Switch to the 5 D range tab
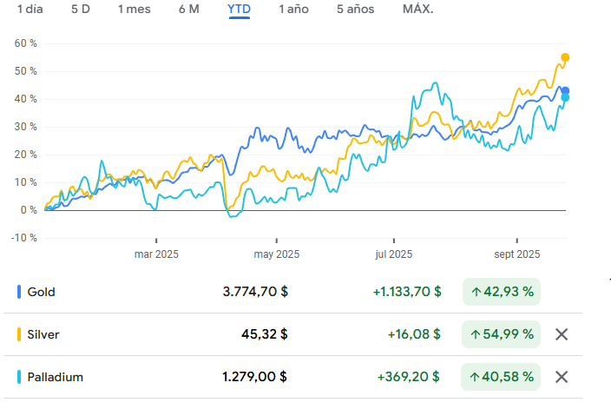The width and height of the screenshot is (611, 409). [81, 10]
